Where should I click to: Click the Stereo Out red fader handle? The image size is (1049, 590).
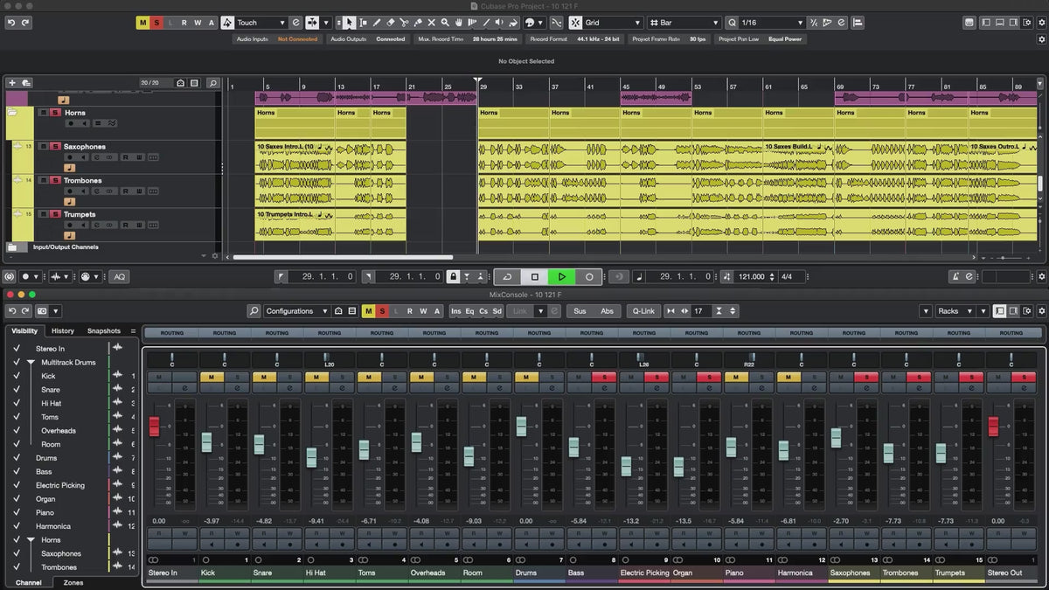[993, 427]
